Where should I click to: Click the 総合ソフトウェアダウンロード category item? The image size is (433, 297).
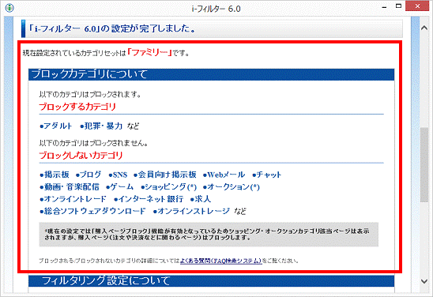point(92,211)
